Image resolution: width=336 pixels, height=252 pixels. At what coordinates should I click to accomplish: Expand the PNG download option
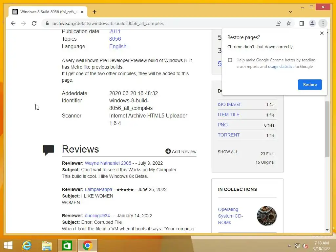point(223,125)
